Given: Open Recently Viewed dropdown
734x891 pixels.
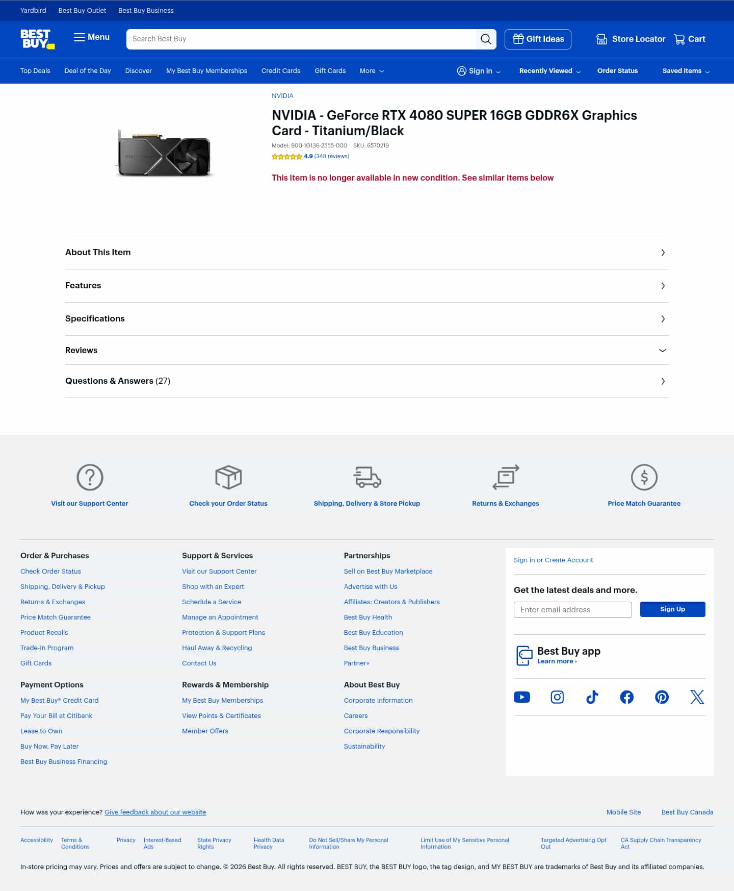Looking at the screenshot, I should pyautogui.click(x=549, y=71).
